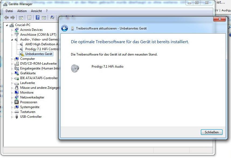The height and width of the screenshot is (158, 231).
Task: Click the Acronis Devices icon
Action: point(17,30)
